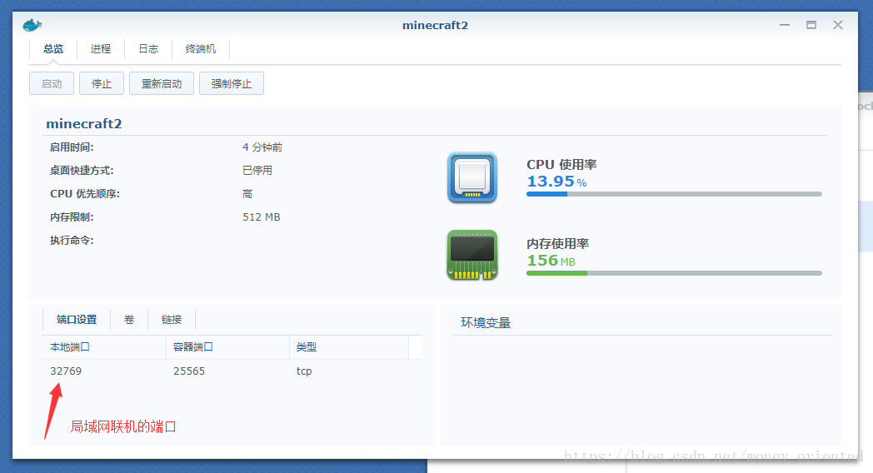Click the 启动 button
This screenshot has width=873, height=473.
click(x=52, y=83)
